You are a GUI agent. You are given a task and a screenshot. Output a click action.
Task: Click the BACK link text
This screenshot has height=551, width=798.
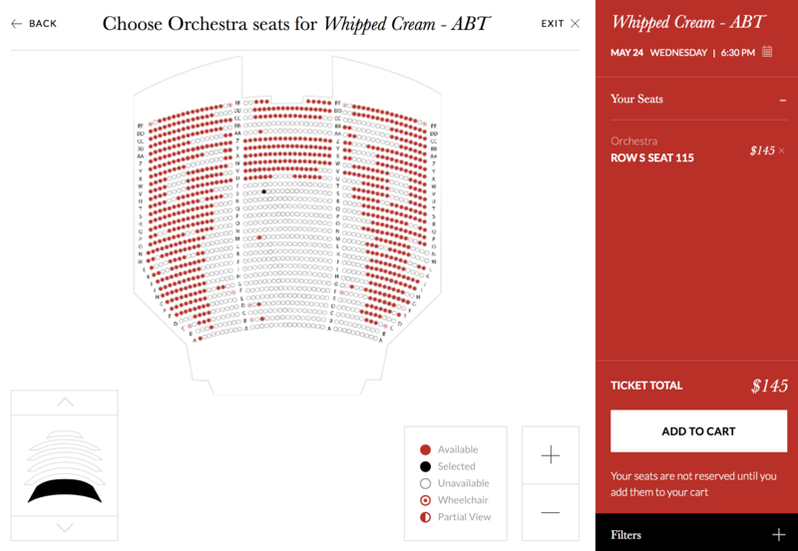[x=43, y=24]
